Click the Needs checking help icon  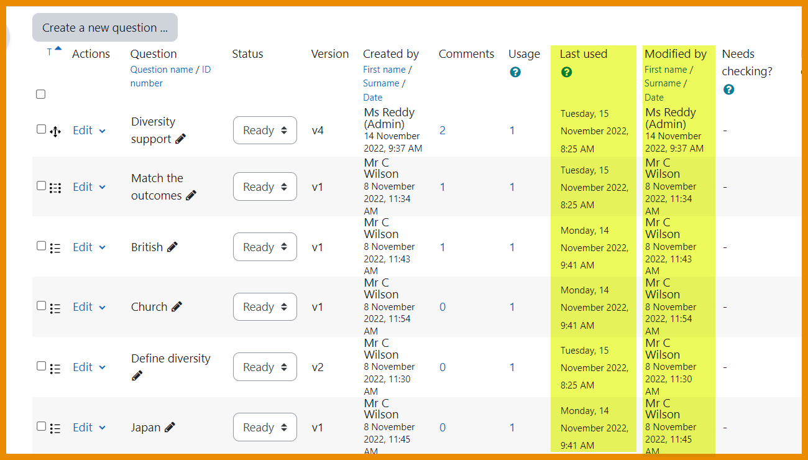pos(728,90)
